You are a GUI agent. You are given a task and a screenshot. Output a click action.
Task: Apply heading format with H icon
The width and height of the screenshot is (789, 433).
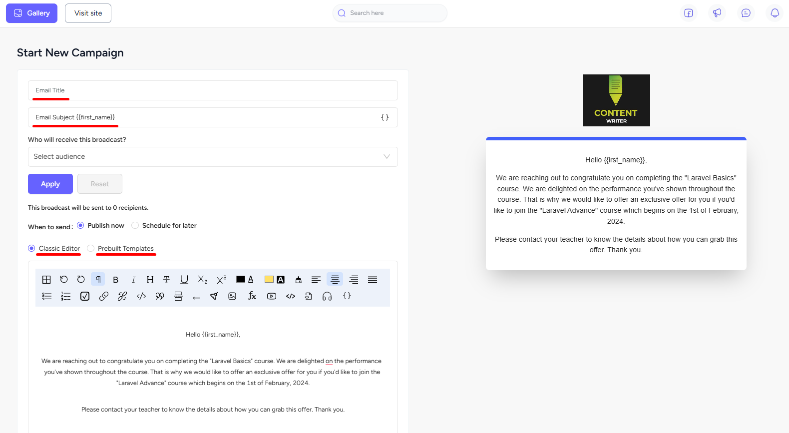tap(150, 280)
